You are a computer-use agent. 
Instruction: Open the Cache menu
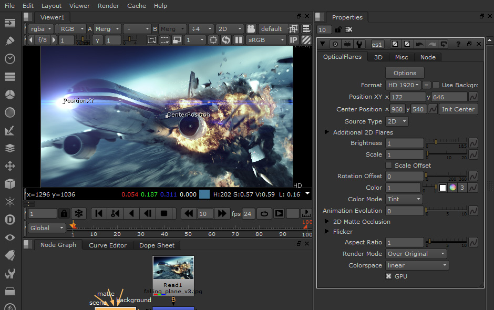pyautogui.click(x=137, y=6)
